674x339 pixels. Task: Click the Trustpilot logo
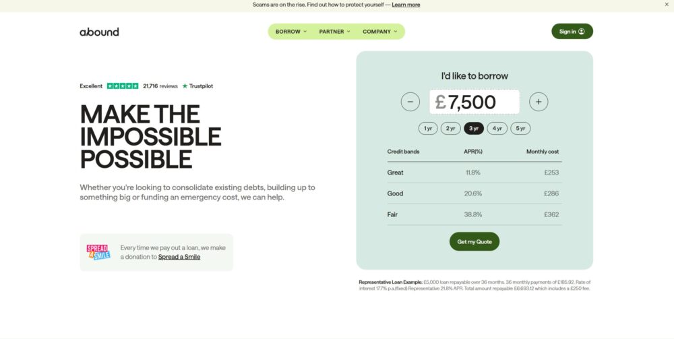[x=197, y=86]
